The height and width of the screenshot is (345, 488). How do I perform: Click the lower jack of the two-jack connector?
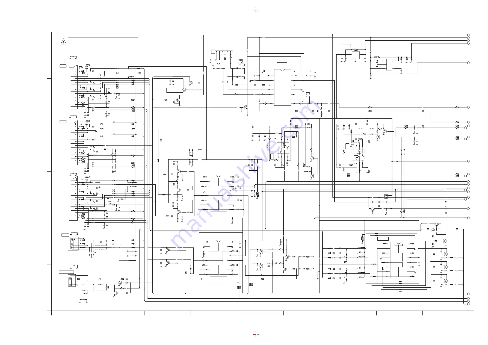click(x=70, y=285)
